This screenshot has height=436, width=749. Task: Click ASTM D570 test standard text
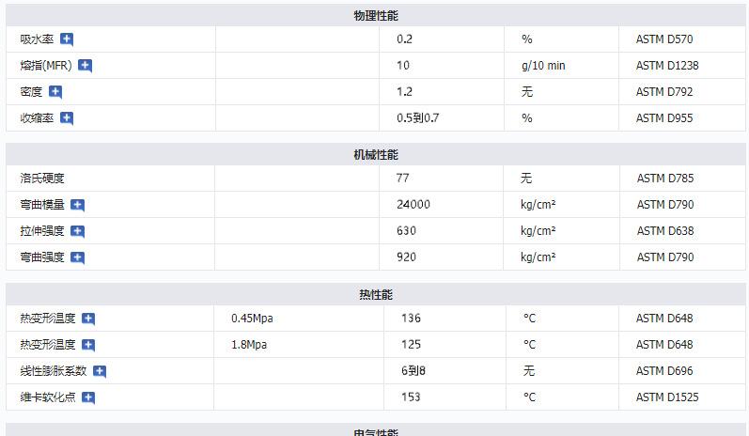point(663,39)
